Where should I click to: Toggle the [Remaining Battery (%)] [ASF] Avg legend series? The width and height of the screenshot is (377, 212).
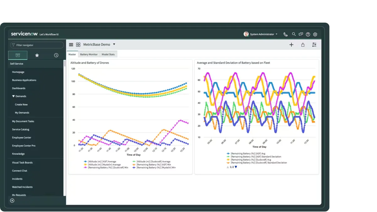[248, 154]
